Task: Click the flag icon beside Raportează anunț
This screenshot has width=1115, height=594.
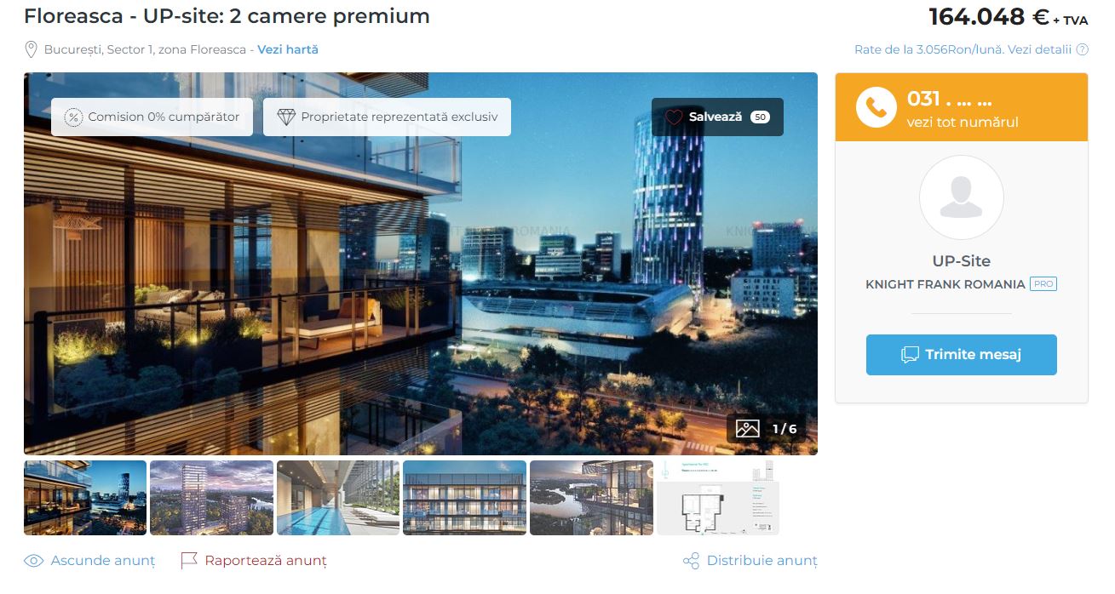Action: (x=189, y=561)
